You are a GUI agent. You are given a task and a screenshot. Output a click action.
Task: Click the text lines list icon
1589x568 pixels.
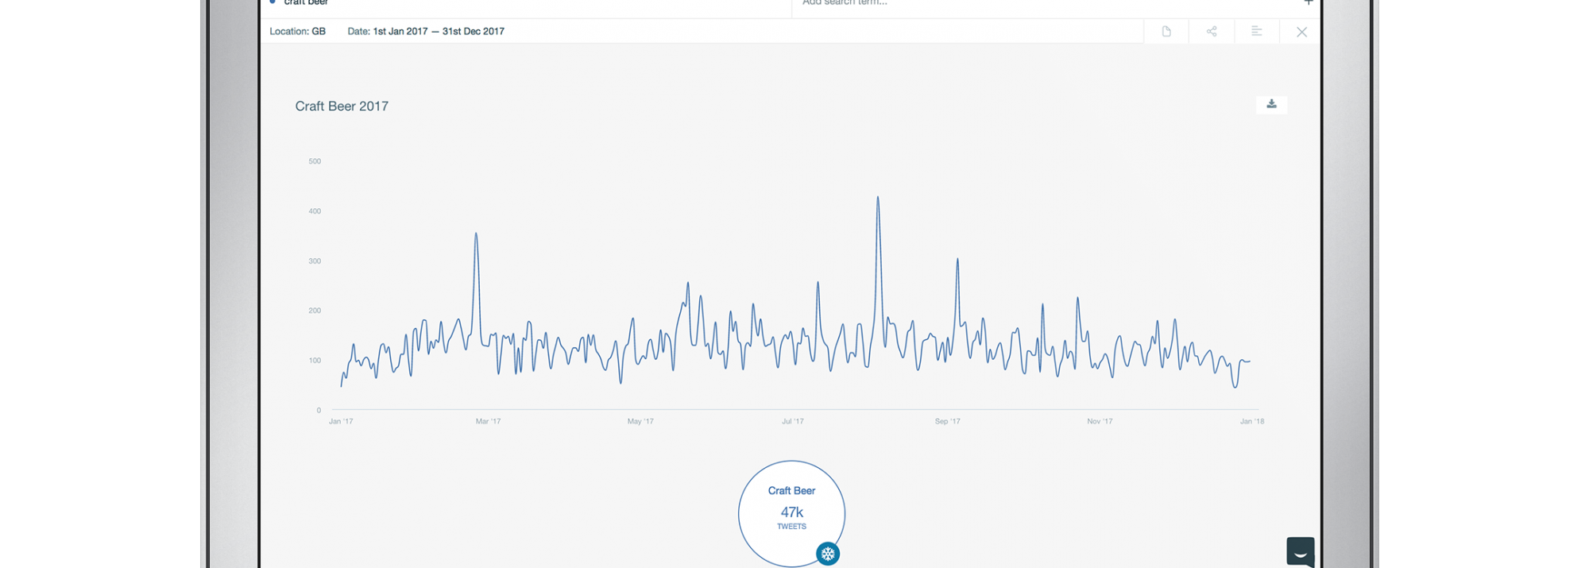(x=1256, y=32)
